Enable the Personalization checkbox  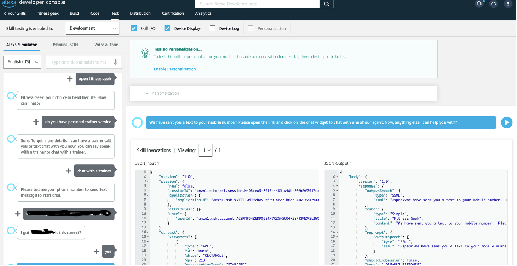[x=251, y=29]
